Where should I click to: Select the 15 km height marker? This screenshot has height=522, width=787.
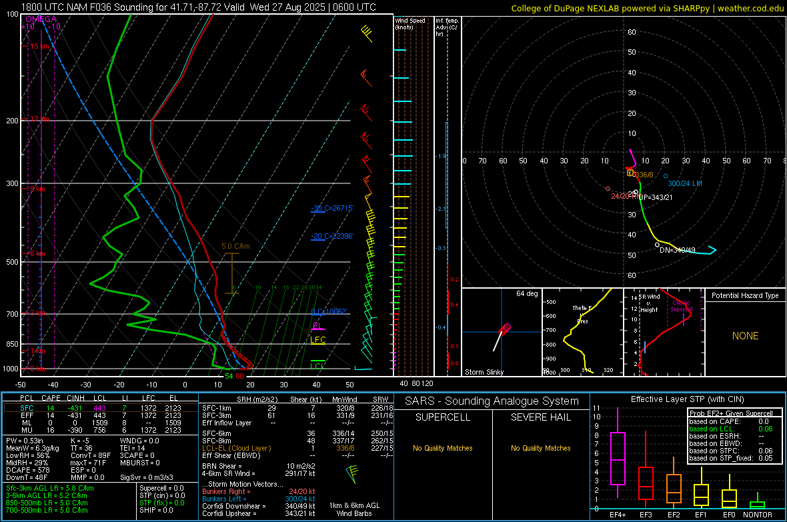(39, 46)
